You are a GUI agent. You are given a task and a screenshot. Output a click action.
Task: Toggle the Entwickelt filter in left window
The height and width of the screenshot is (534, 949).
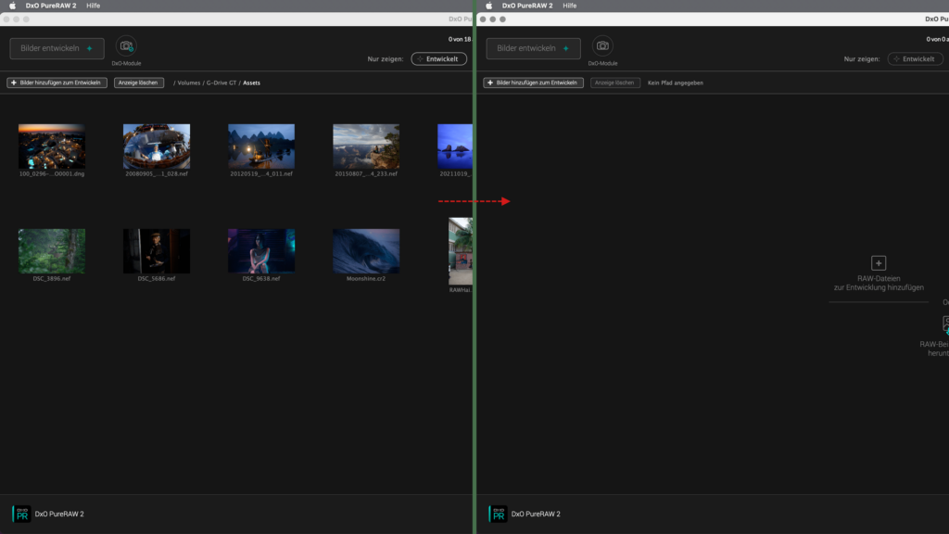click(438, 58)
